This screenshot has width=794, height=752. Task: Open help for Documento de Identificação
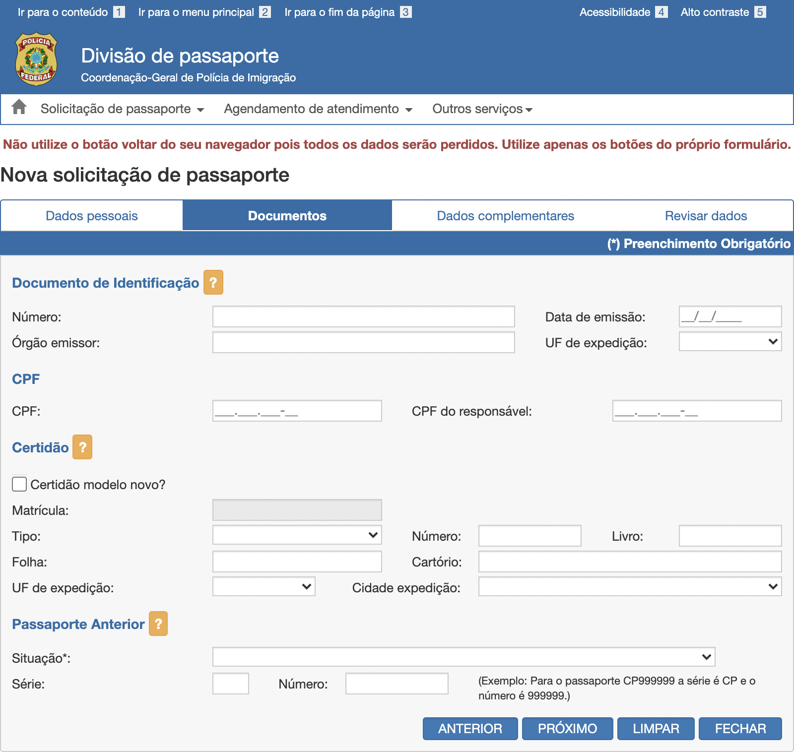212,283
